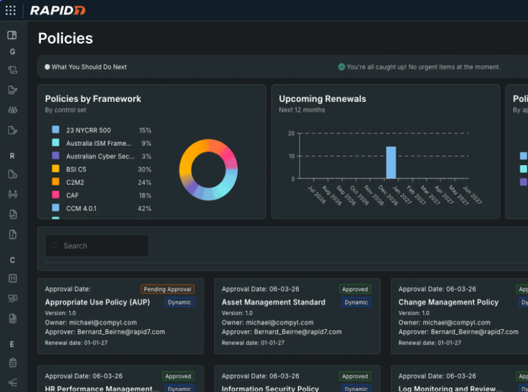
Task: Click the Policies page heading
Action: (65, 38)
